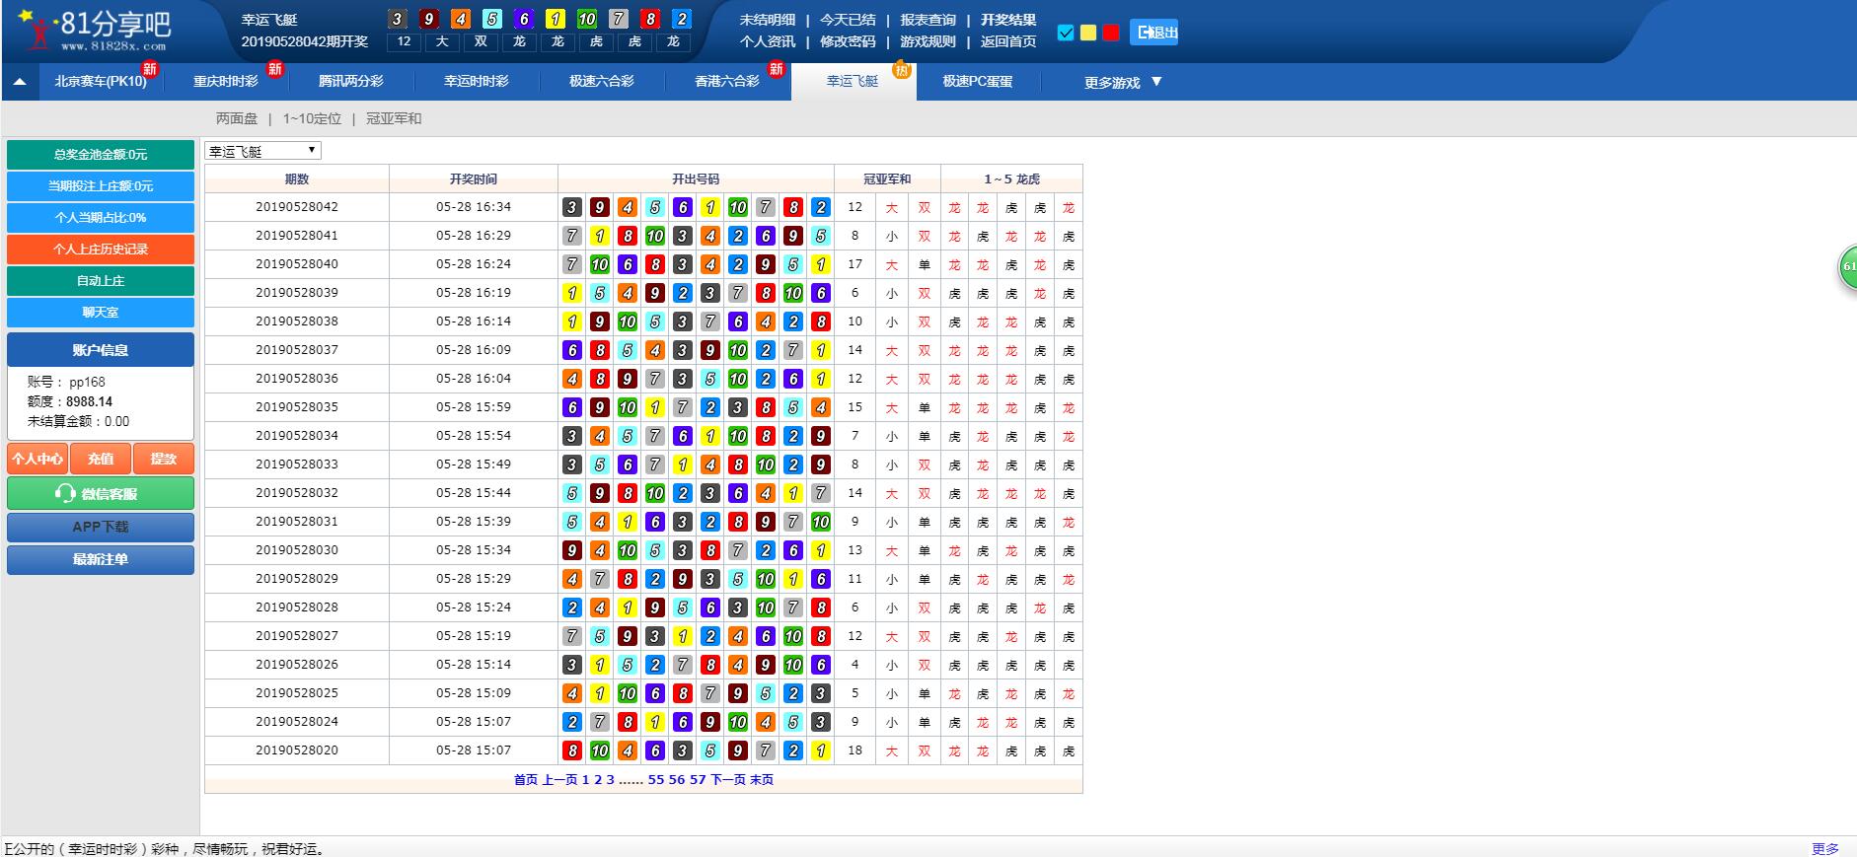The image size is (1857, 857).
Task: Expand the 更多游戏 menu
Action: [1122, 82]
